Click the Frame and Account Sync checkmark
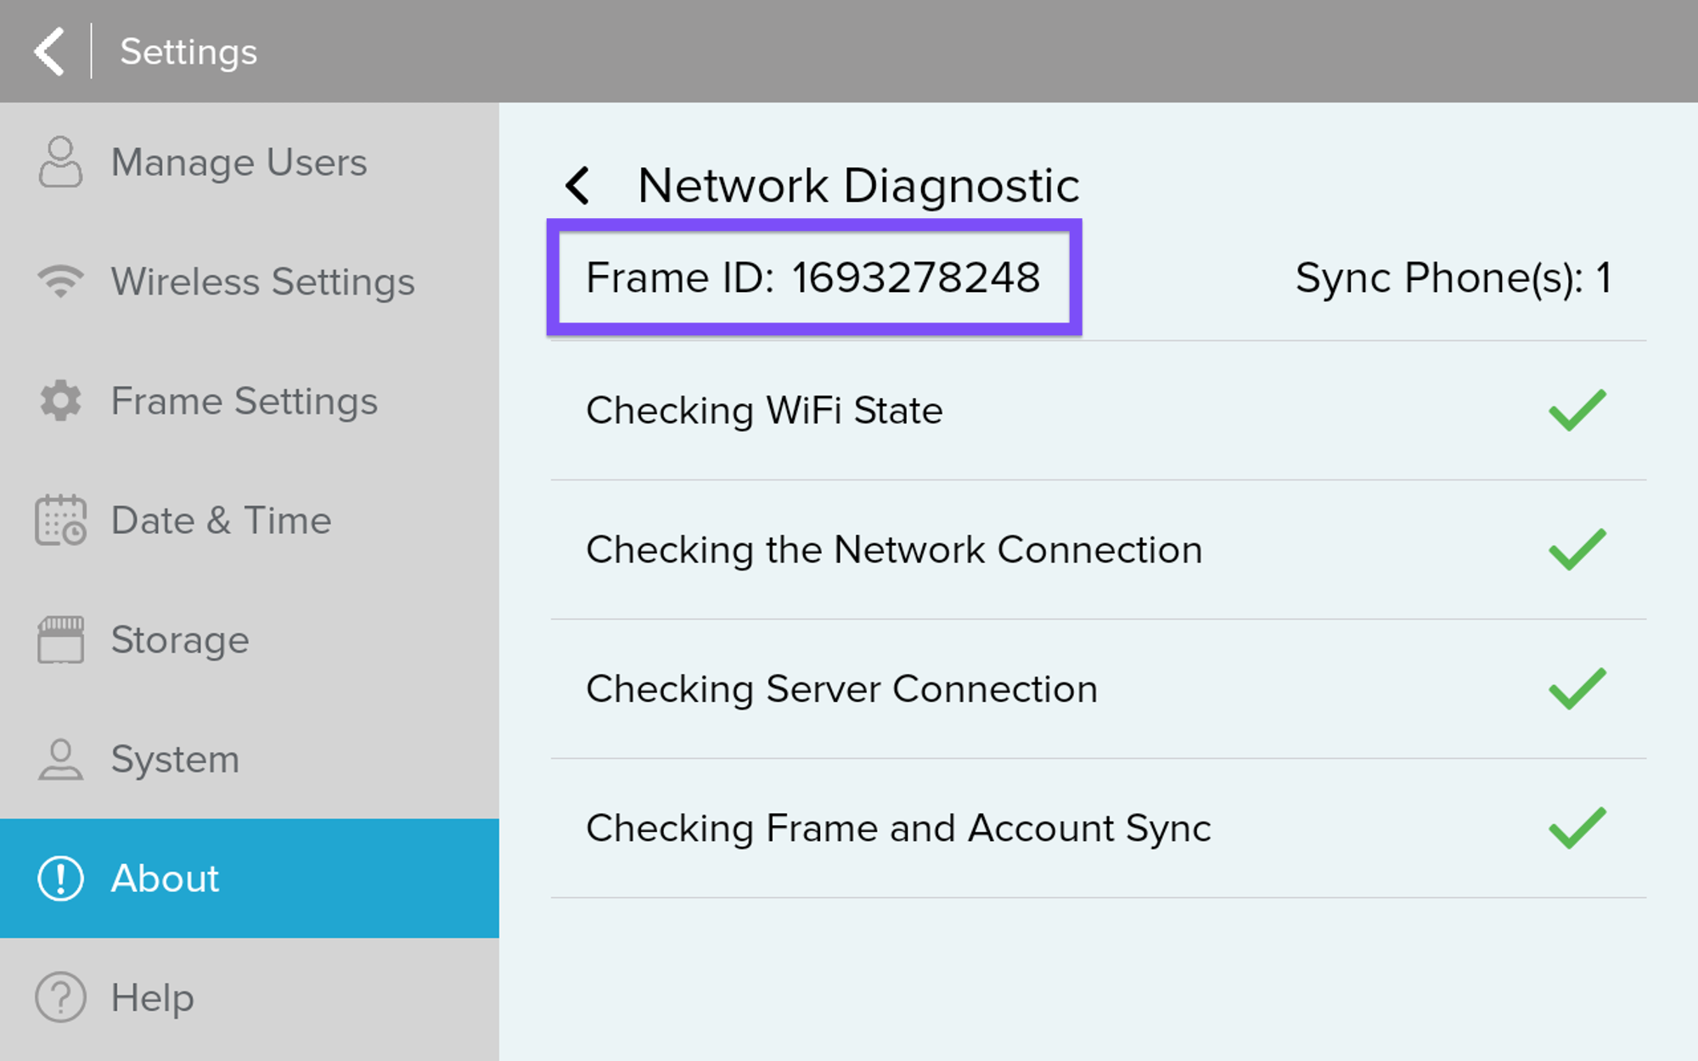The image size is (1698, 1061). pos(1577,828)
